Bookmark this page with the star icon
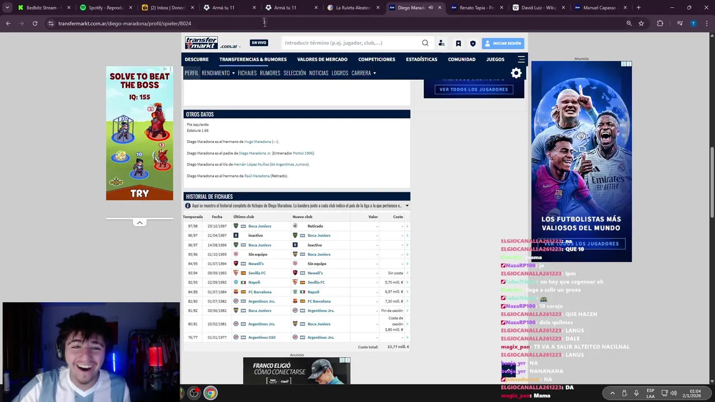The width and height of the screenshot is (715, 402). [x=641, y=23]
